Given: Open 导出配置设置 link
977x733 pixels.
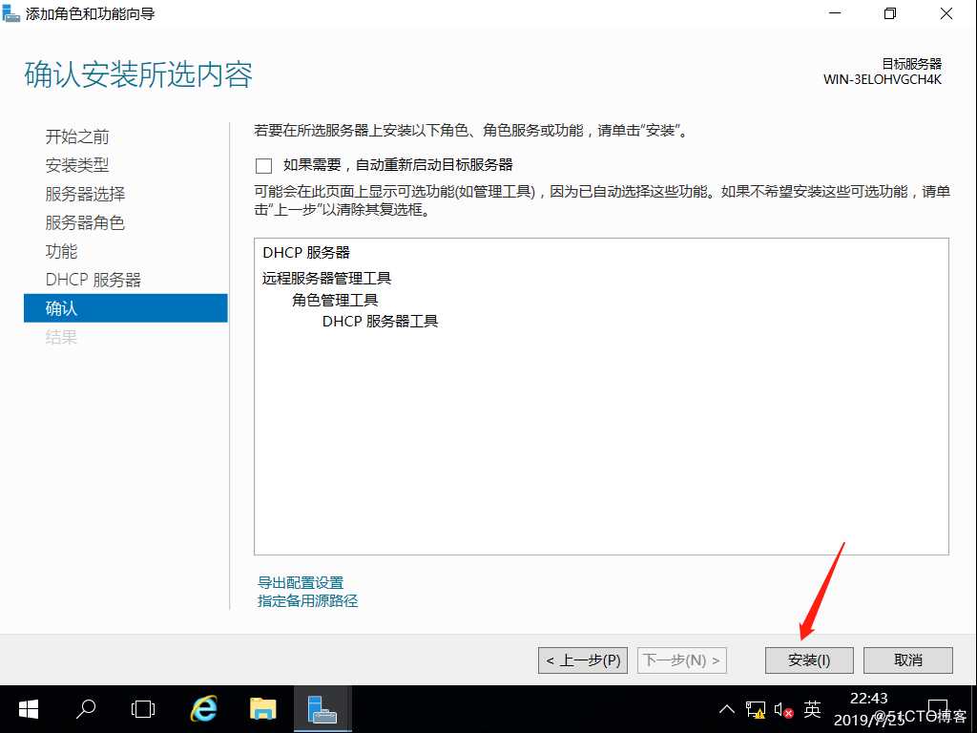Looking at the screenshot, I should pyautogui.click(x=301, y=583).
